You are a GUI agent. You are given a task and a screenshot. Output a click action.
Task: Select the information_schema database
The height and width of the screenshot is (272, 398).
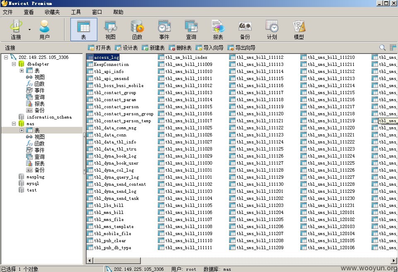pyautogui.click(x=49, y=117)
